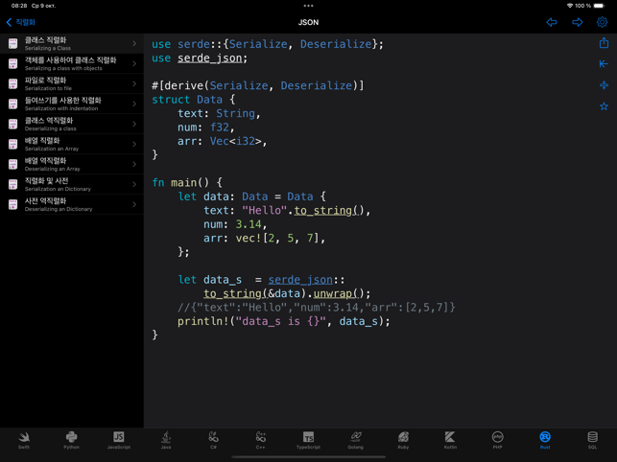Open 배열 직렬화 Serialization an Array
617x462 pixels.
pyautogui.click(x=72, y=144)
